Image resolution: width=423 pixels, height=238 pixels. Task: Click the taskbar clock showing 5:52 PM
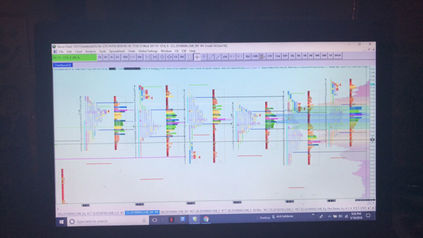pos(356,216)
